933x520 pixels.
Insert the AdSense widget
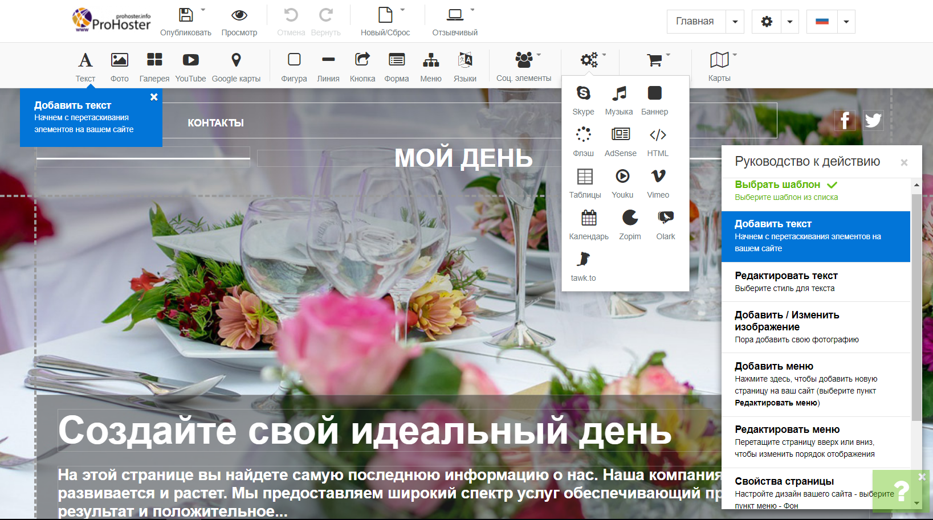pyautogui.click(x=620, y=136)
